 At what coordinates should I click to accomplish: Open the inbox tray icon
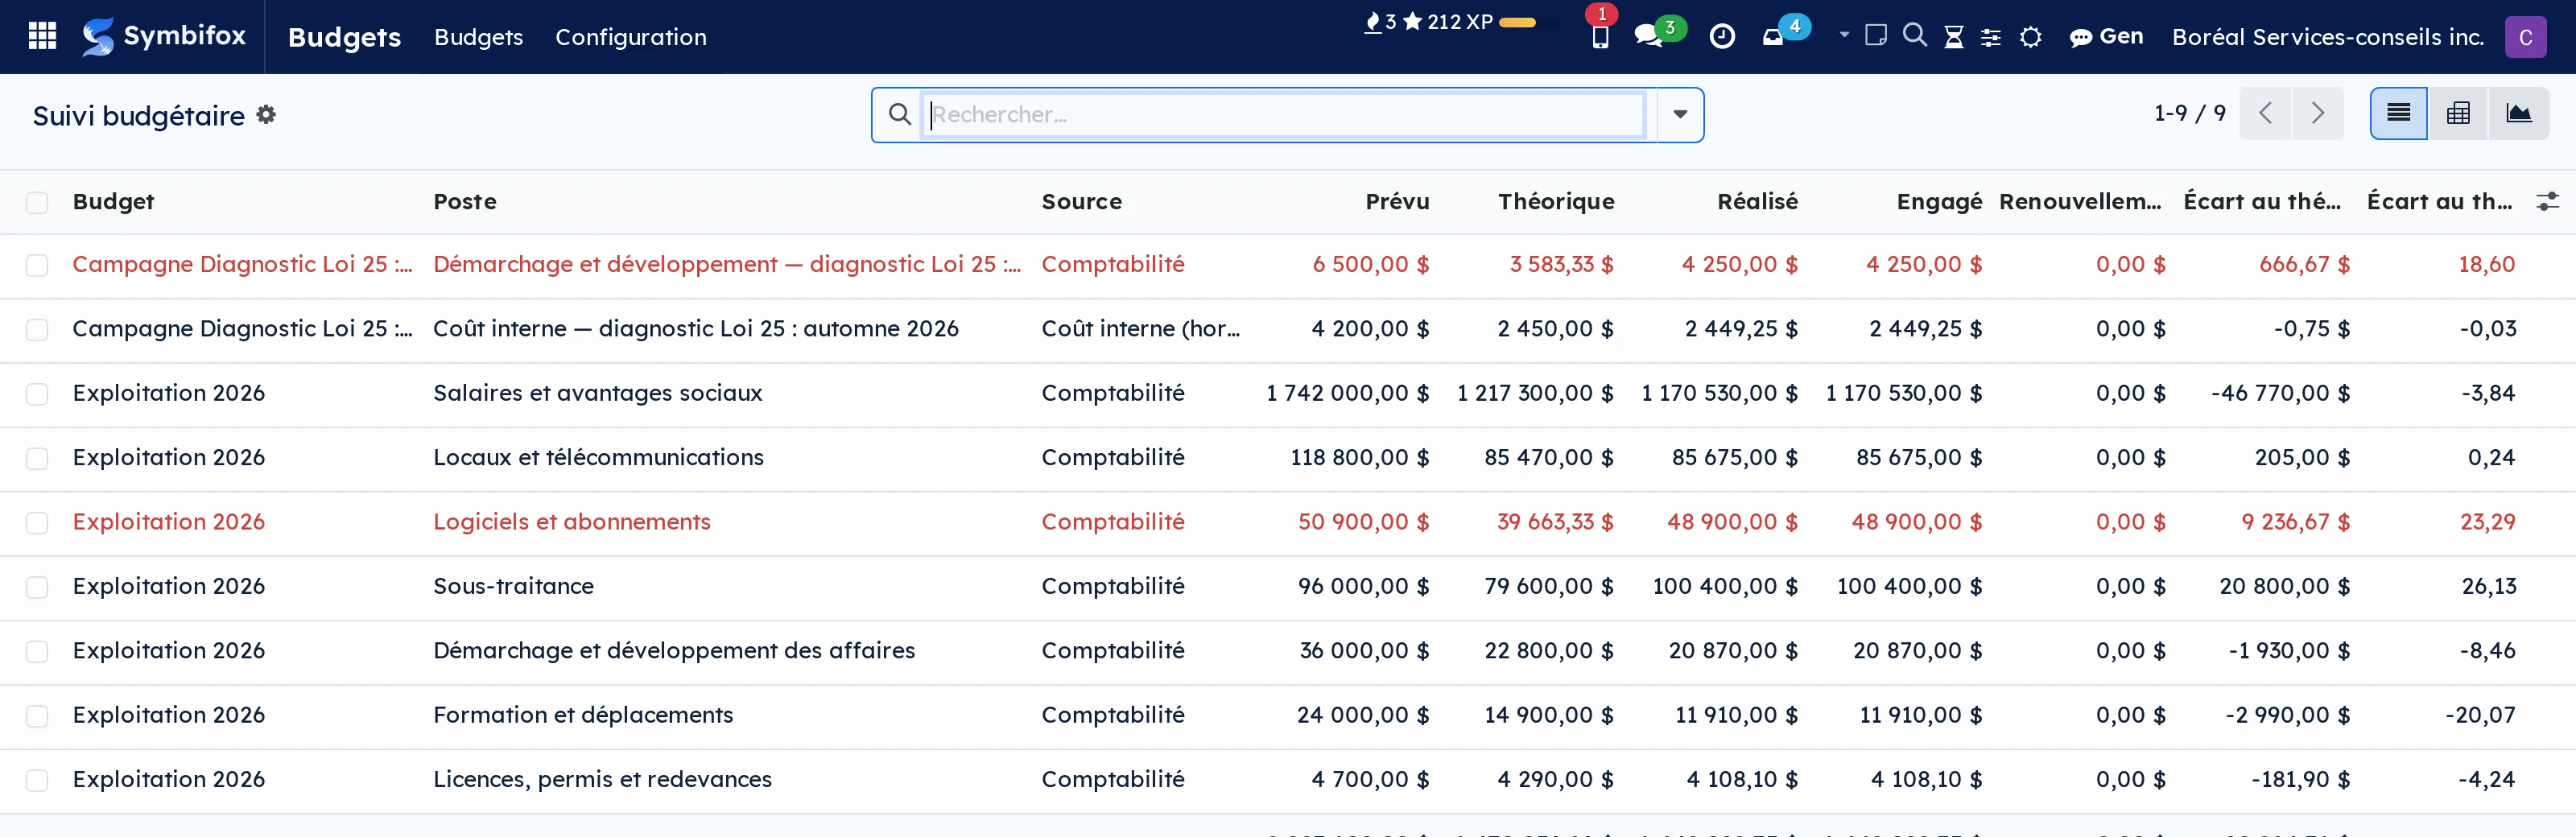[x=1773, y=38]
